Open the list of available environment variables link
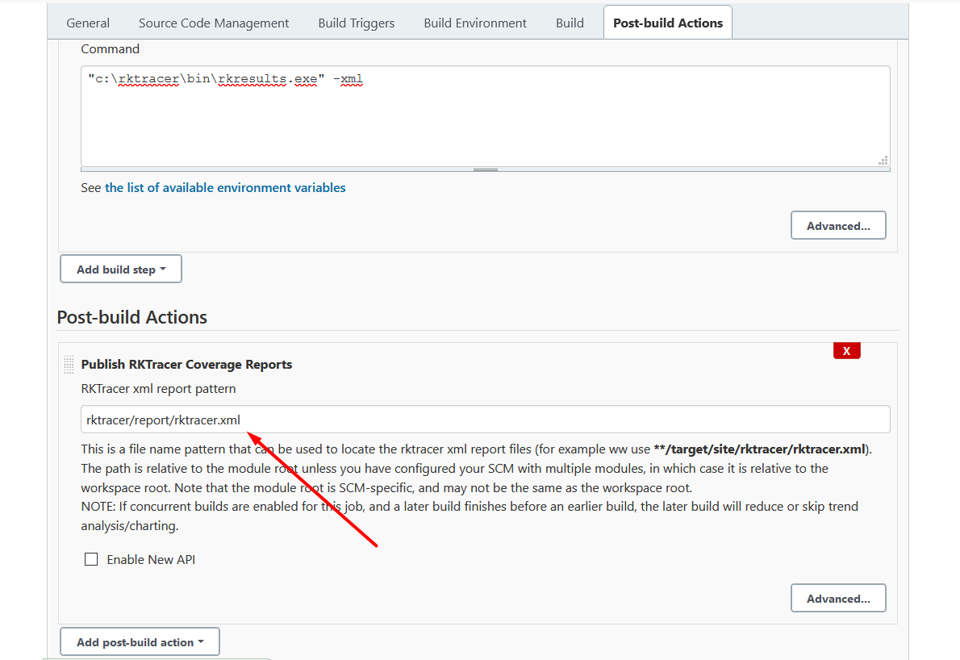Screen dimensions: 960x660 click(225, 187)
